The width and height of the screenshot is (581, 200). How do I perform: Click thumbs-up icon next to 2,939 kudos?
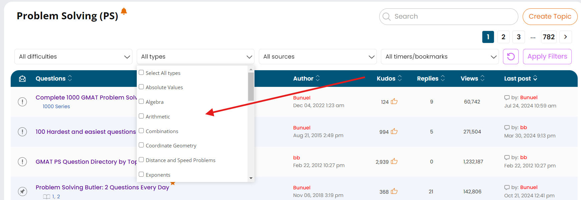(394, 161)
